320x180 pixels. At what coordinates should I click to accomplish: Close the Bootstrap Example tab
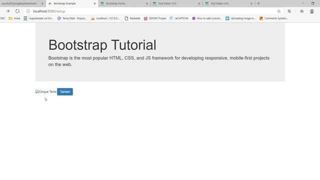pyautogui.click(x=94, y=3)
